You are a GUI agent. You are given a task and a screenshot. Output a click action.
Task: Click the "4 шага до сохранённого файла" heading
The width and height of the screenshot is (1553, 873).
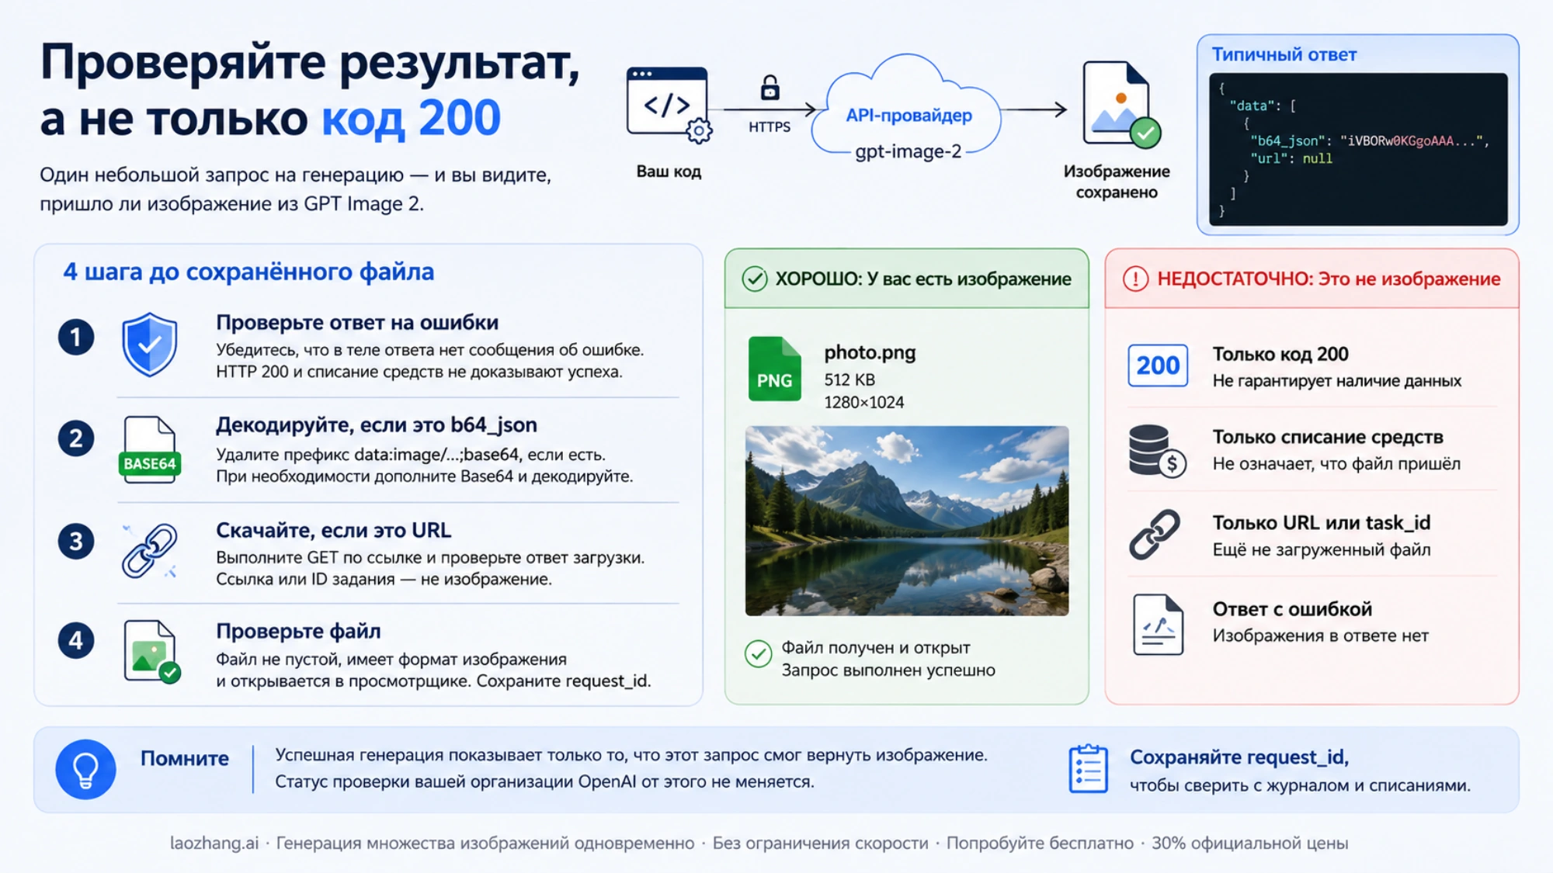pyautogui.click(x=248, y=272)
